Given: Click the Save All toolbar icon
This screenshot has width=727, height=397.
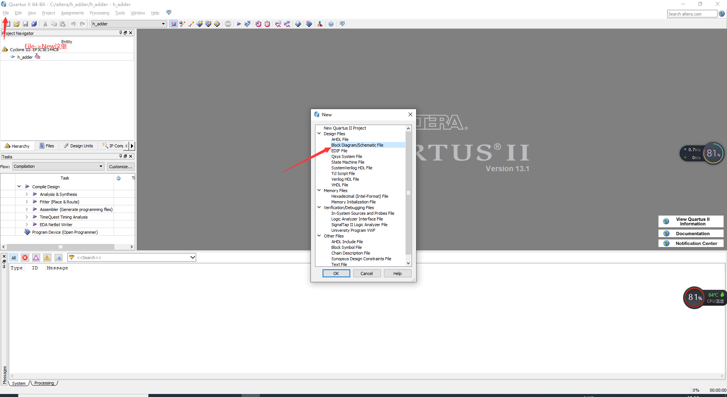Looking at the screenshot, I should point(34,24).
